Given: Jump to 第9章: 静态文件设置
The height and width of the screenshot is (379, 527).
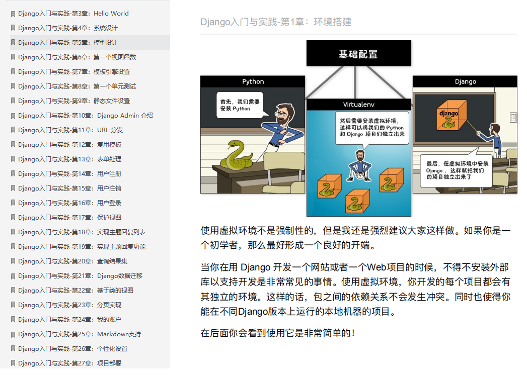Looking at the screenshot, I should point(74,101).
